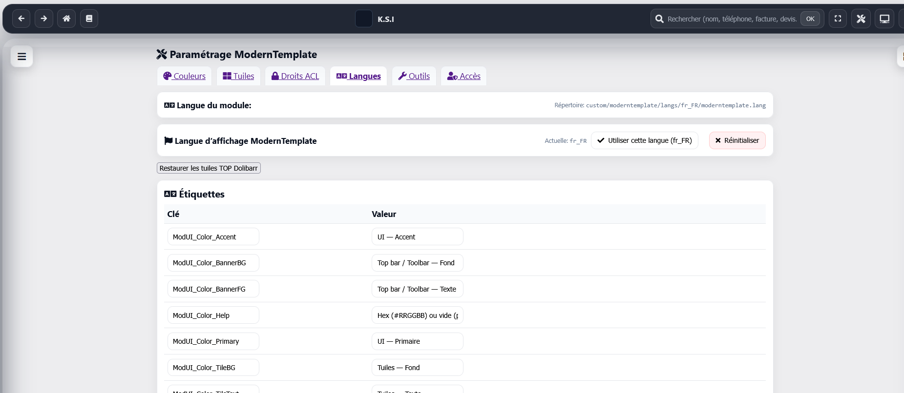This screenshot has height=393, width=904.
Task: Open the book icon in top bar
Action: coord(89,19)
